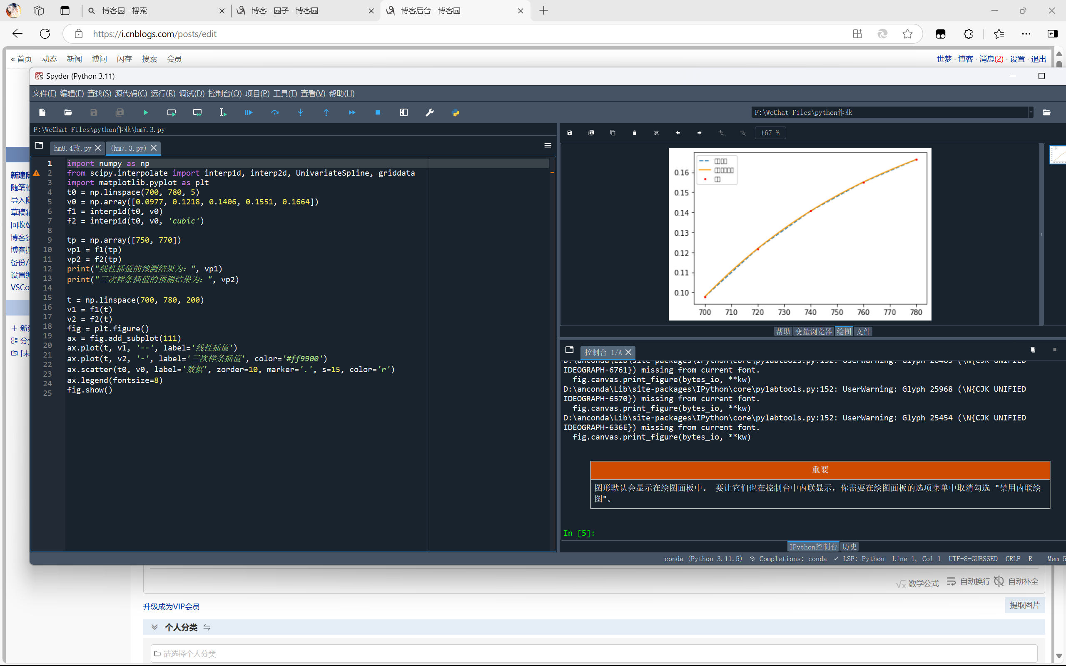
Task: Click the open file folder icon
Action: [68, 113]
